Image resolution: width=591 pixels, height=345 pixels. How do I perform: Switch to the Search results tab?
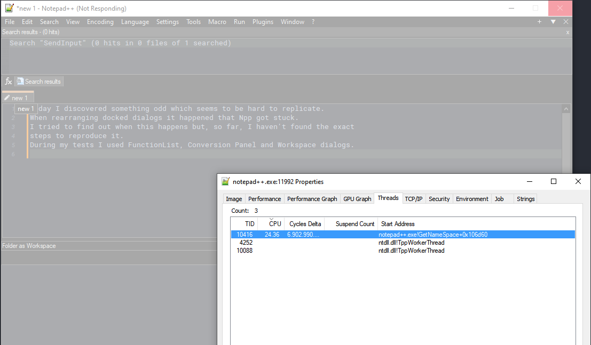click(39, 82)
